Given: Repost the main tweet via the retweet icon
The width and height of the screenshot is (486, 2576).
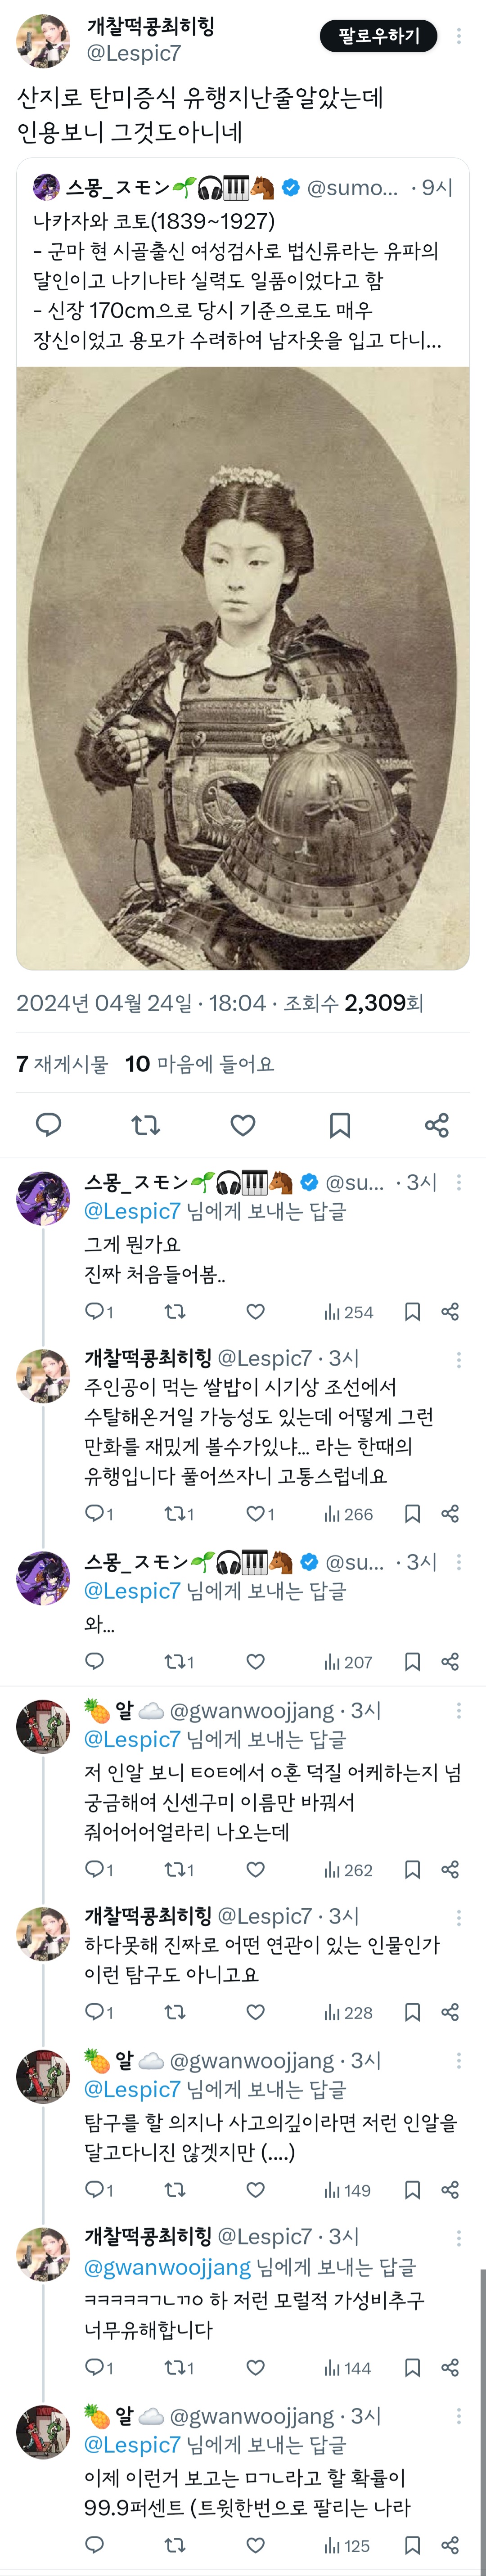Looking at the screenshot, I should [146, 1125].
